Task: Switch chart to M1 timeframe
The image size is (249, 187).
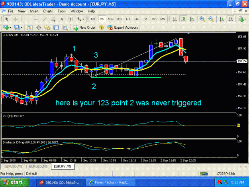Action: 93,19
